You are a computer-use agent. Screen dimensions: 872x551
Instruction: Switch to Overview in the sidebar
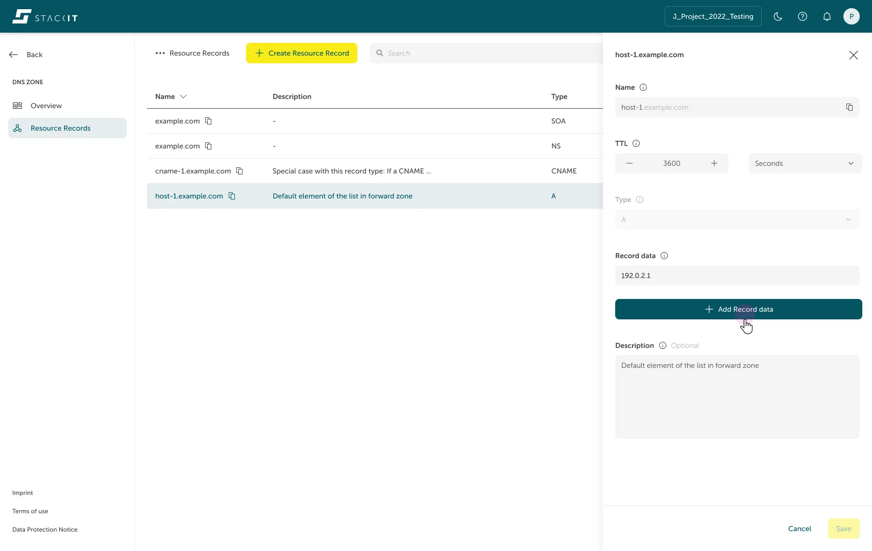coord(46,106)
